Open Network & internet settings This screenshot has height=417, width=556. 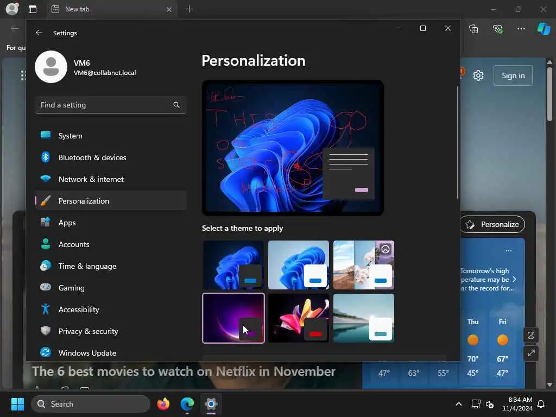(111, 179)
